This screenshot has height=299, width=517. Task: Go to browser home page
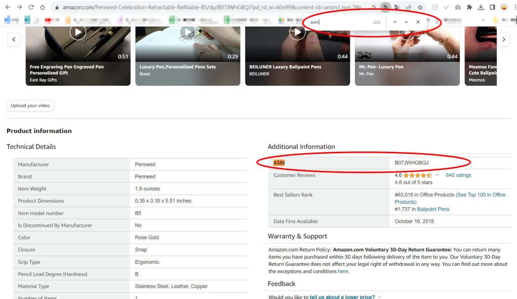[x=42, y=8]
